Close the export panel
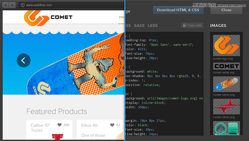This screenshot has width=249, height=141. tap(226, 10)
